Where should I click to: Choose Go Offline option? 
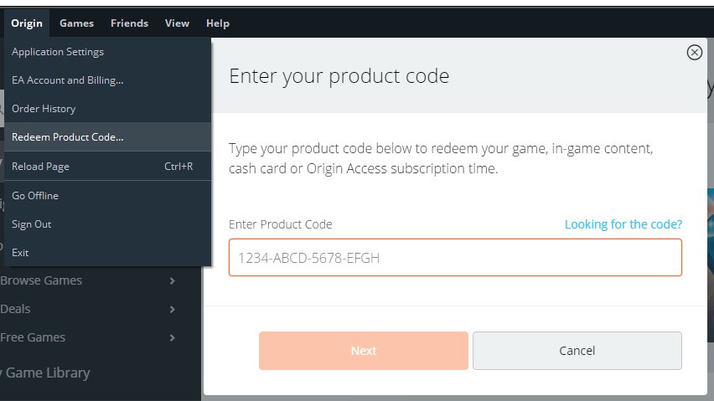(35, 196)
